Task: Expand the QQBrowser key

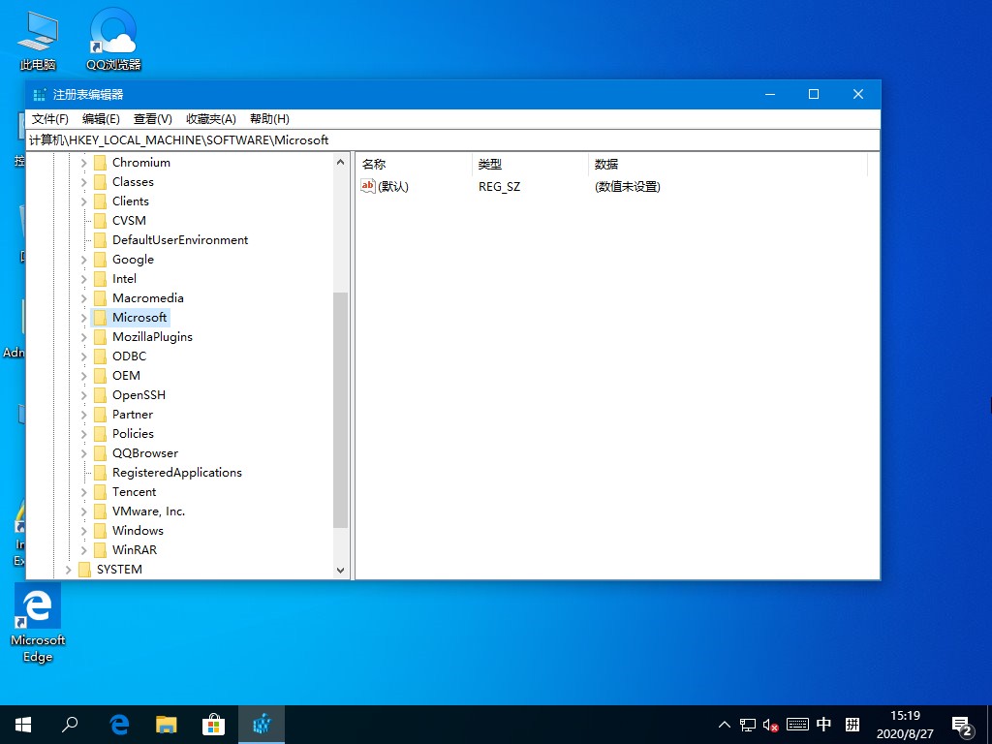Action: (82, 452)
